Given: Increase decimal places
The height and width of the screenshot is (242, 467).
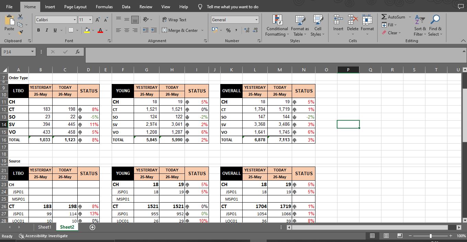Looking at the screenshot, I should click(x=247, y=31).
